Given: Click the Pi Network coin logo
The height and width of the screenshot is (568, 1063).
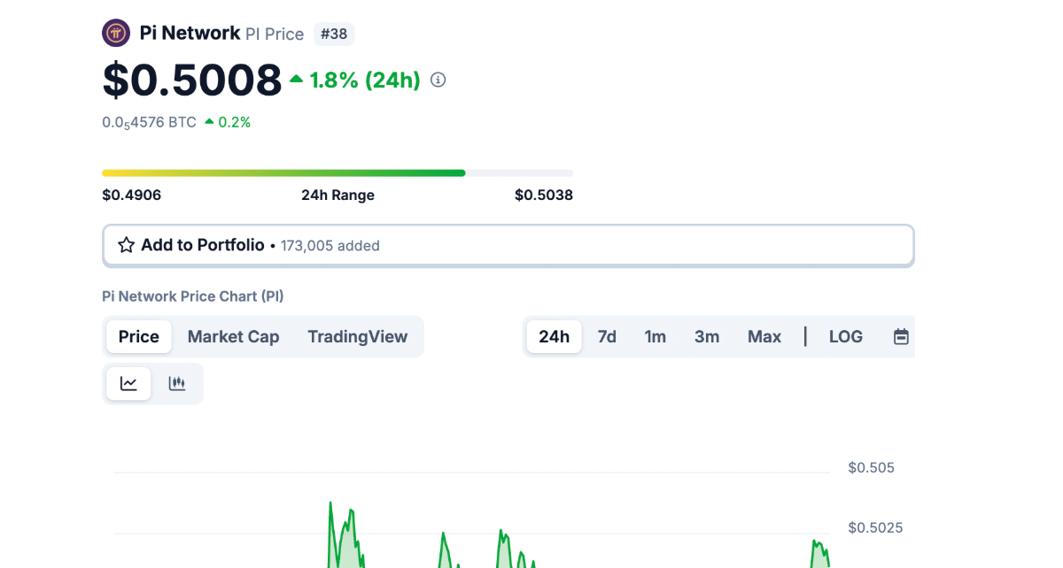Looking at the screenshot, I should pyautogui.click(x=116, y=34).
